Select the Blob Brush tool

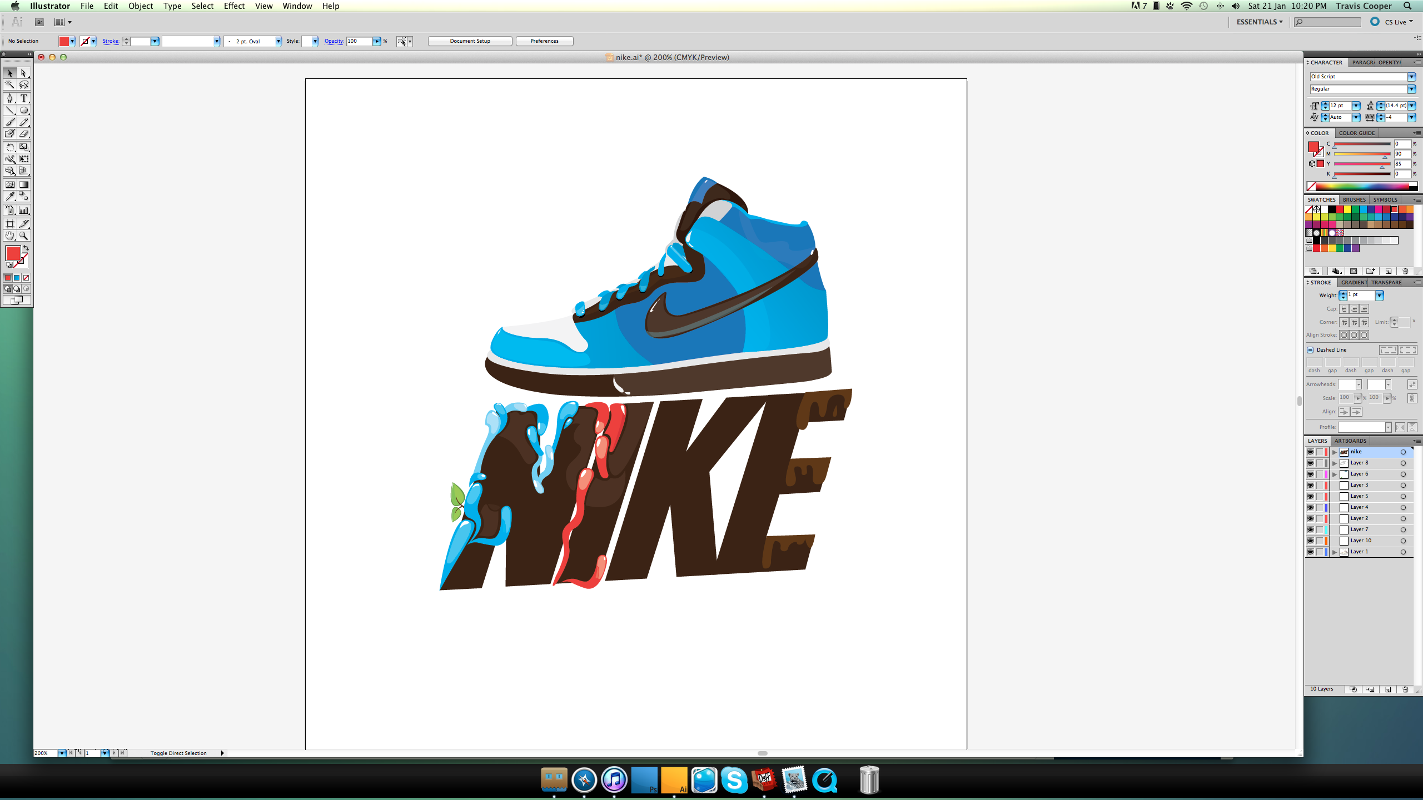(10, 134)
